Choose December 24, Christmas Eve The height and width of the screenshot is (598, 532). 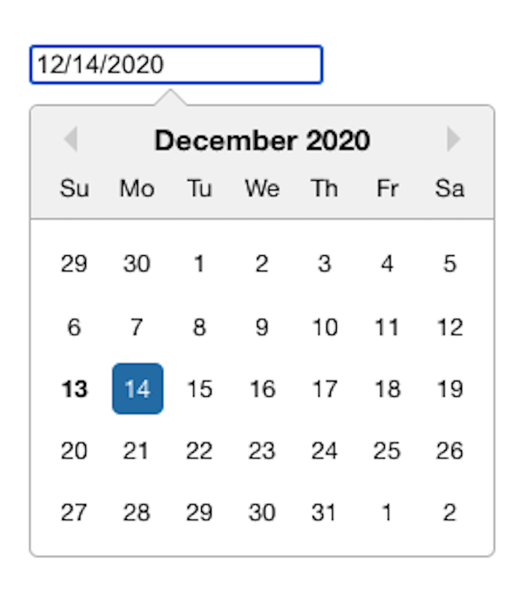point(324,451)
